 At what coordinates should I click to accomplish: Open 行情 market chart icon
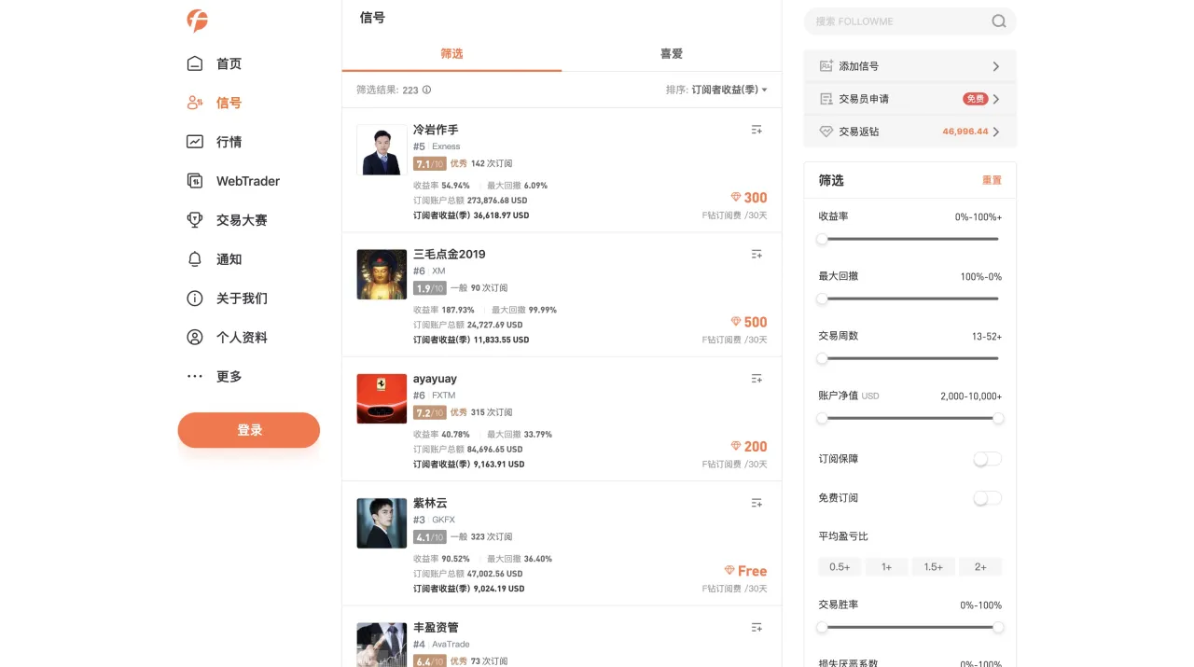click(x=195, y=142)
